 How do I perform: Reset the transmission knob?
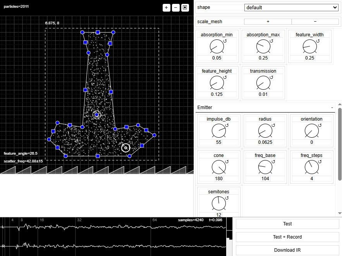point(271,77)
